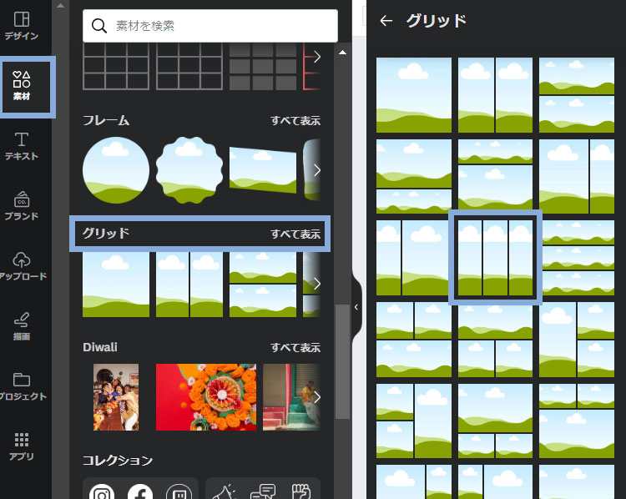Click the コレクション section heading
626x499 pixels.
point(118,461)
